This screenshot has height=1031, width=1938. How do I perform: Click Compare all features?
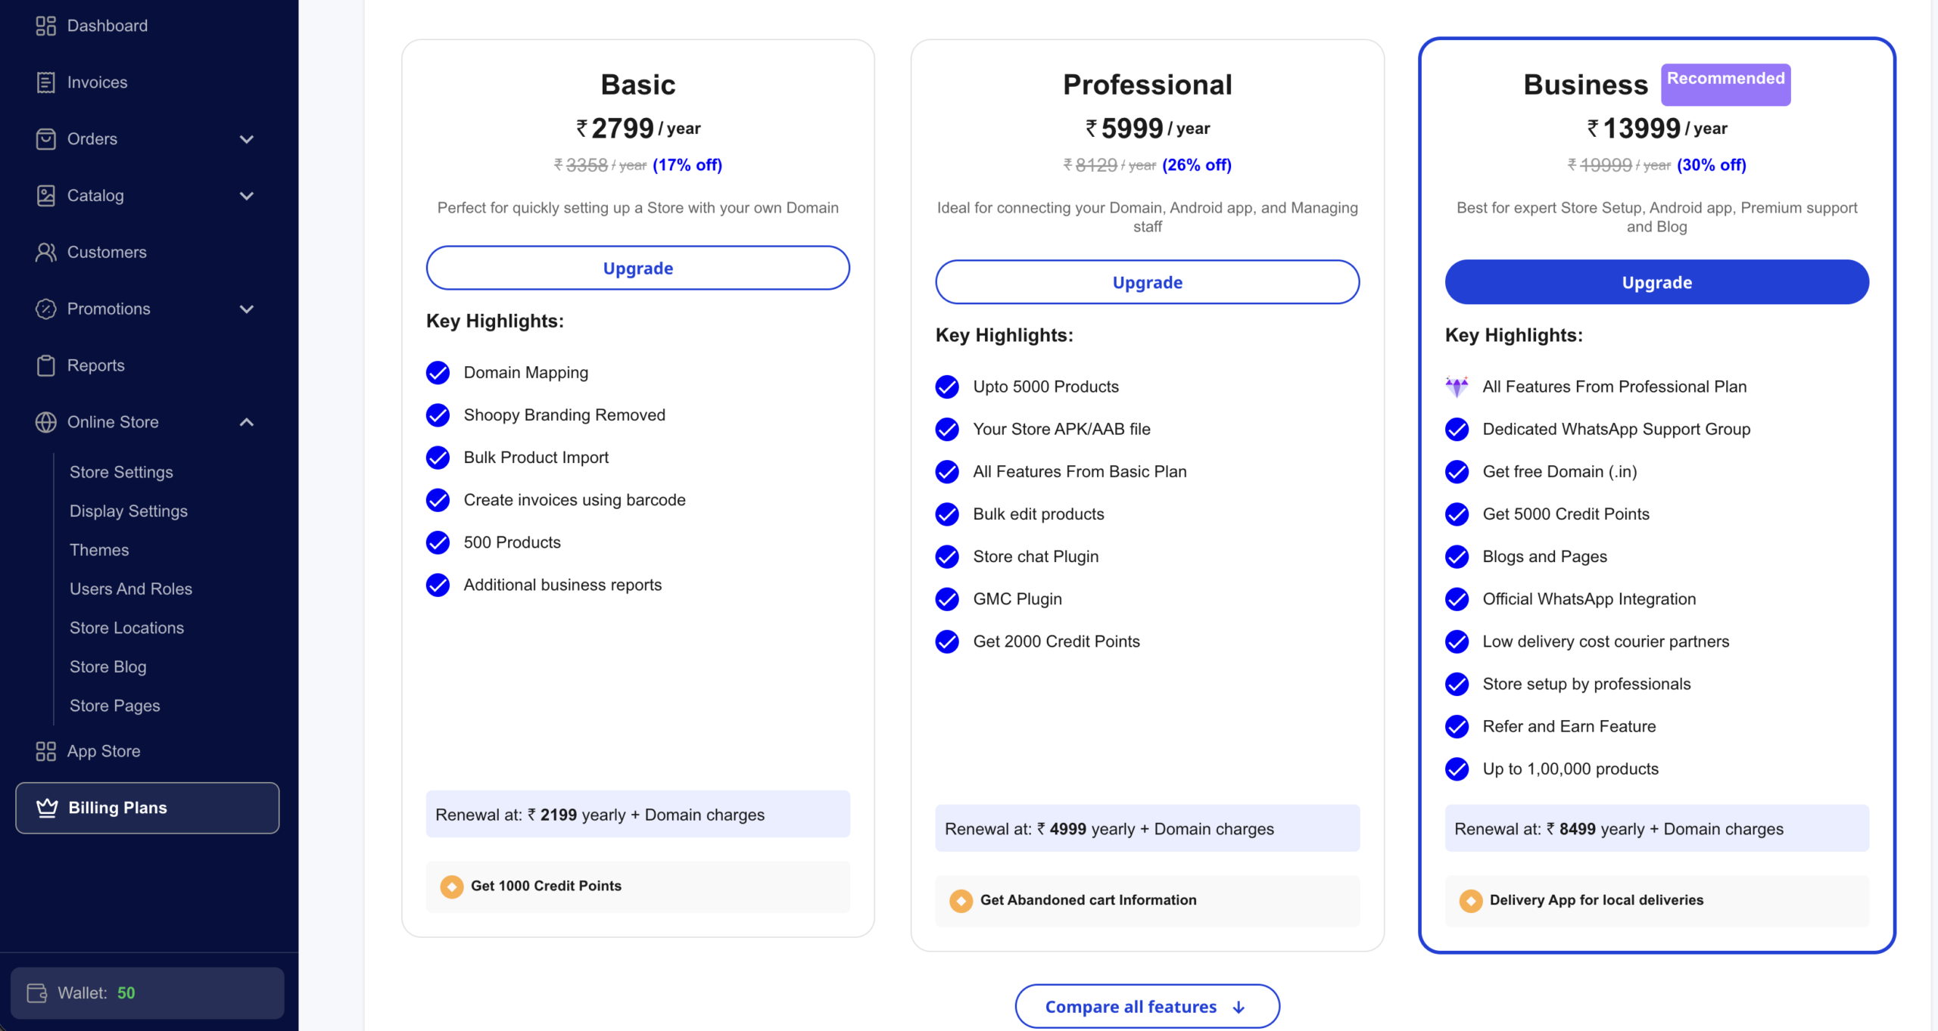1145,1006
